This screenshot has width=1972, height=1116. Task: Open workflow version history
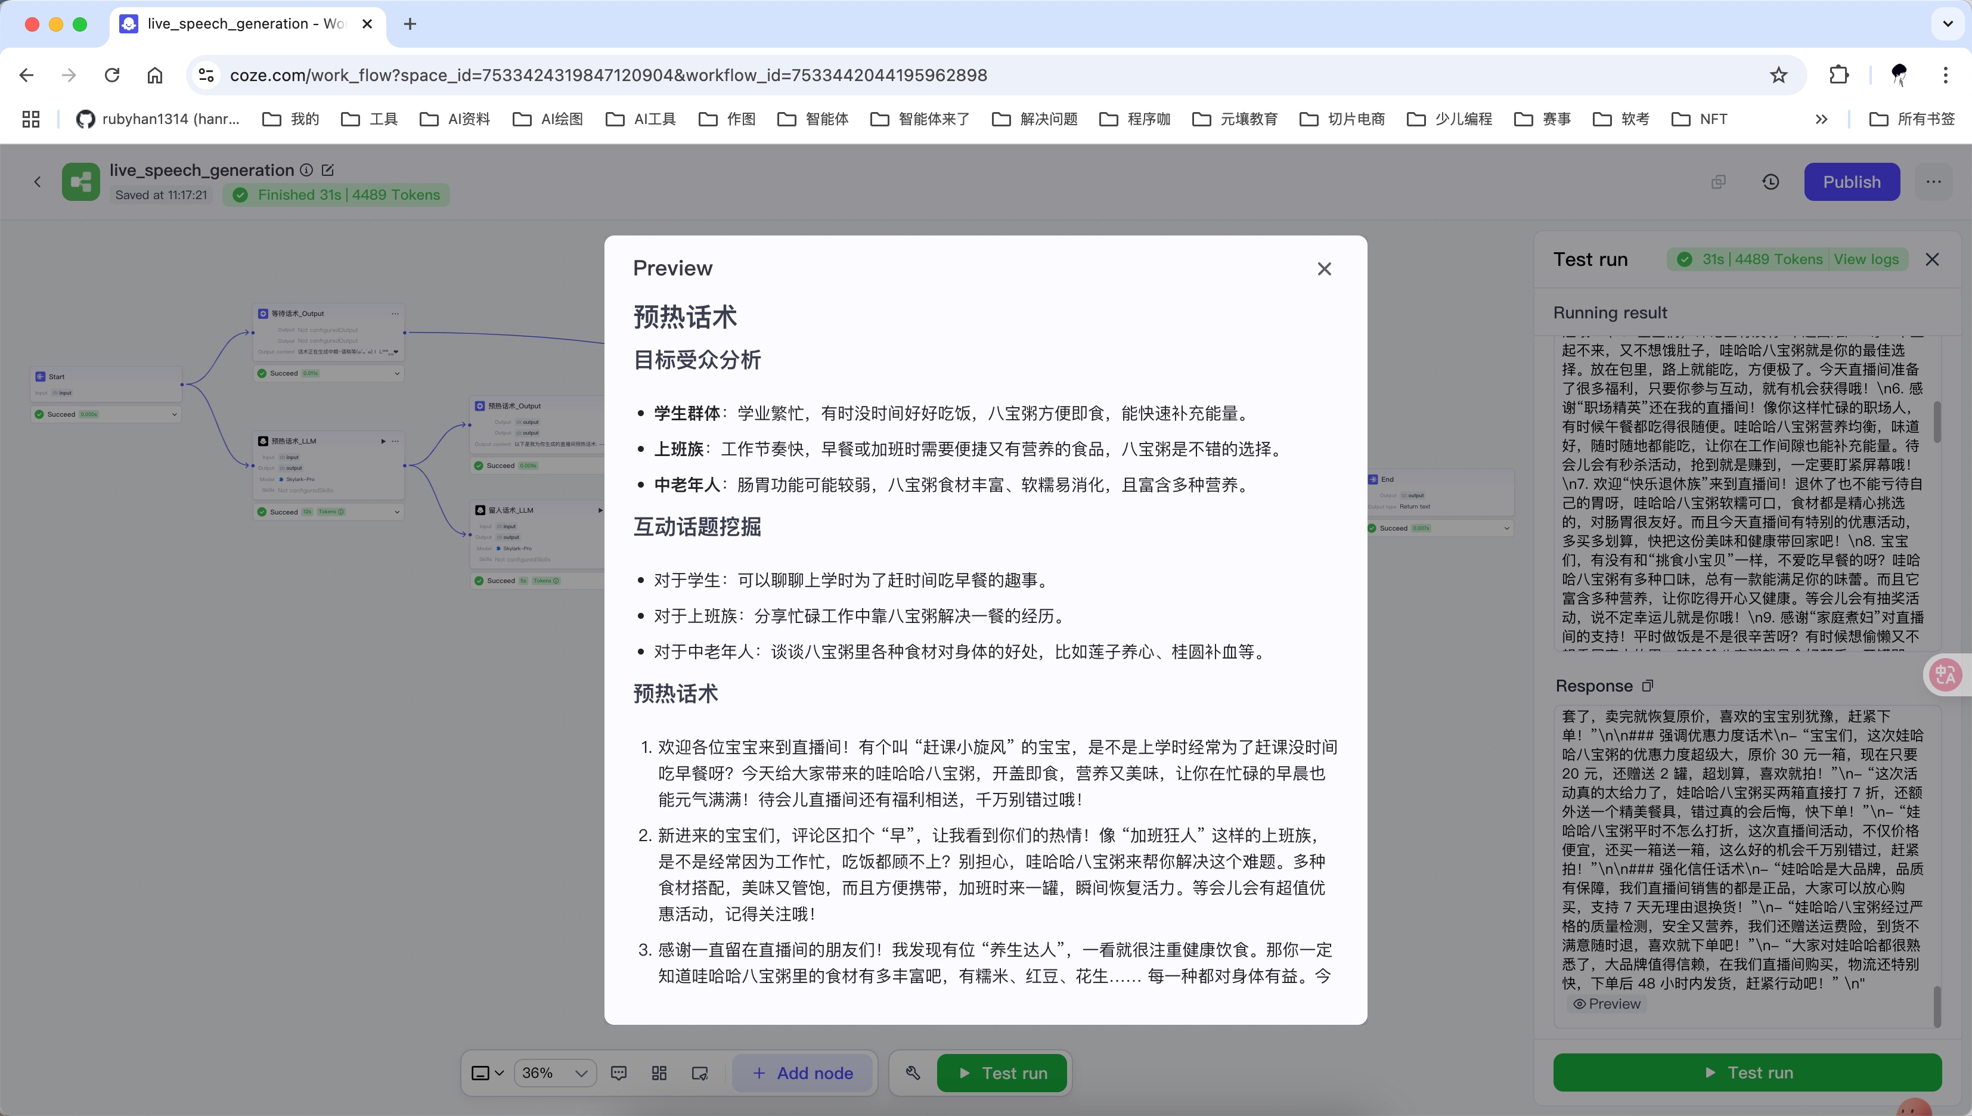pyautogui.click(x=1770, y=182)
